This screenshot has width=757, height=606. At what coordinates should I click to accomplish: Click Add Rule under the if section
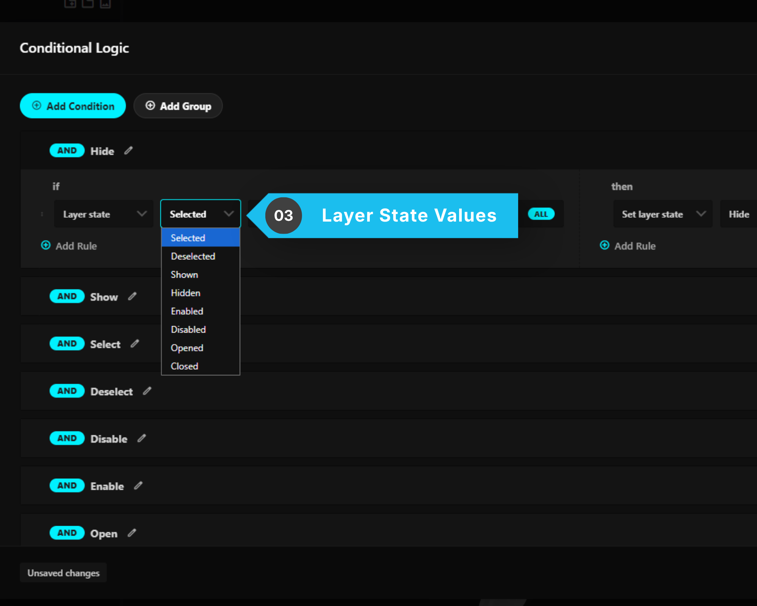tap(69, 246)
